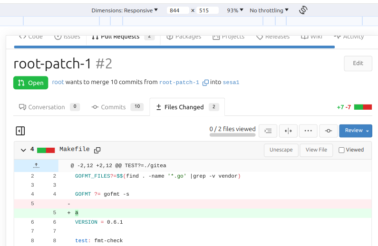Rotate the device viewport orientation

click(x=303, y=10)
